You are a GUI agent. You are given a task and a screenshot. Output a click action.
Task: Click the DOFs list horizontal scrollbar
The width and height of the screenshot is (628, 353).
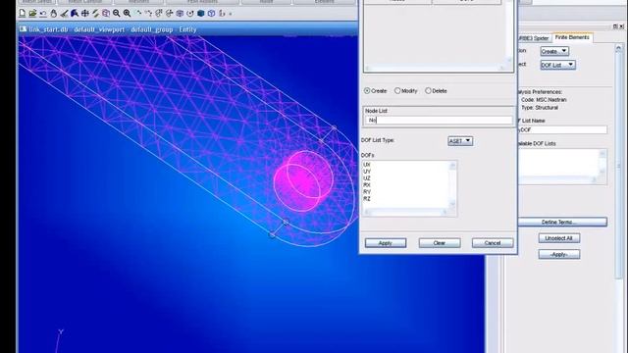coord(406,212)
